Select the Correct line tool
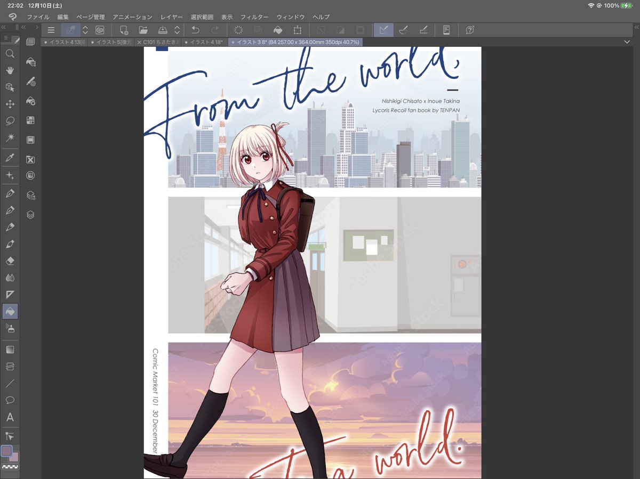The height and width of the screenshot is (479, 640). (x=10, y=436)
